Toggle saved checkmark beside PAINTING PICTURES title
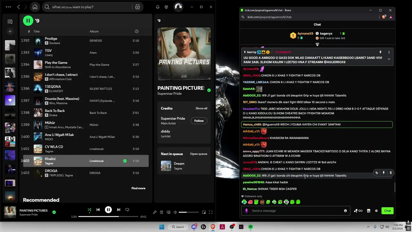Viewport: 412px width, 232px height. (x=209, y=90)
